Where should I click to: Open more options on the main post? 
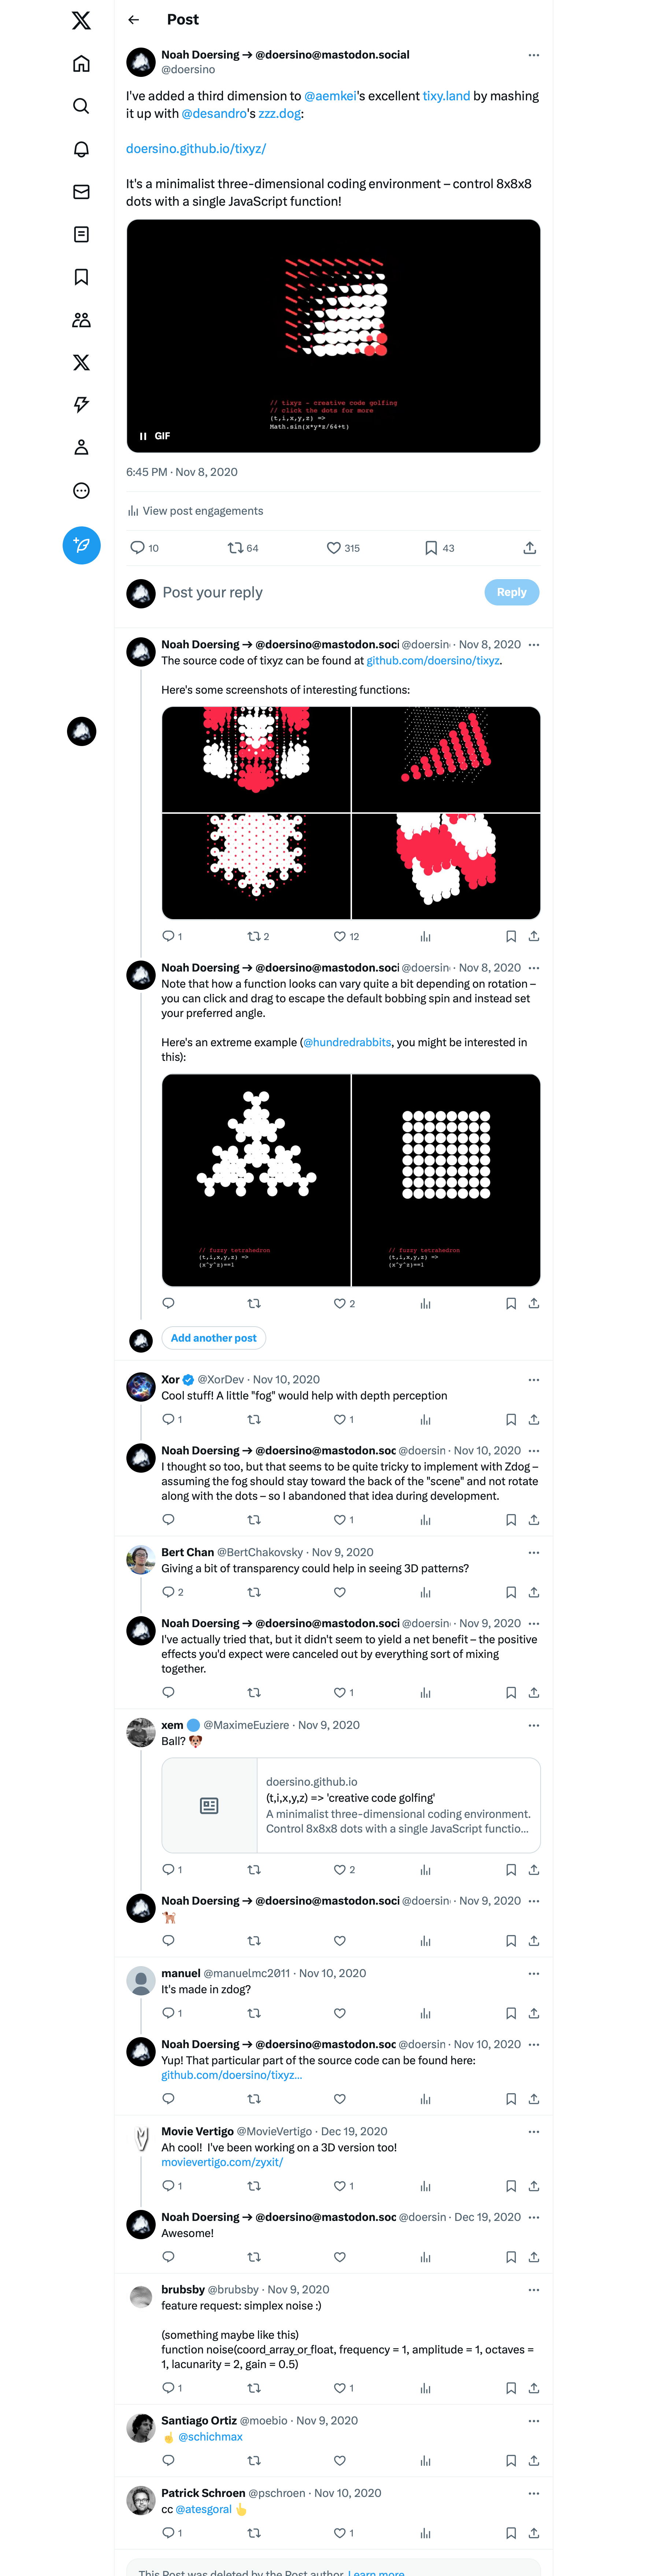pyautogui.click(x=533, y=55)
